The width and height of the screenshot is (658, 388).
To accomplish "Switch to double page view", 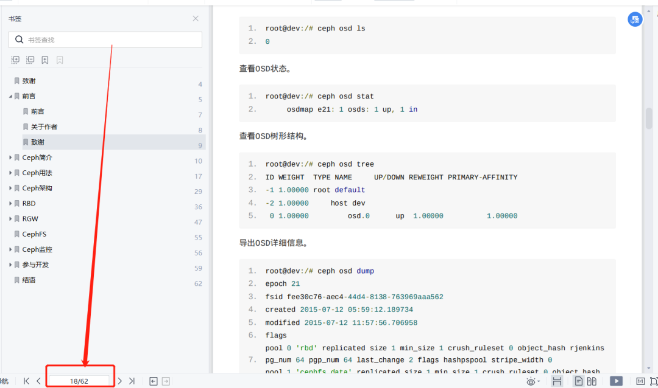I will click(x=592, y=381).
